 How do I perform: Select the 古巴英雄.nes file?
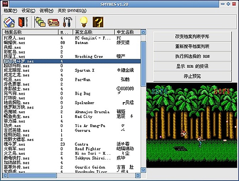(x=17, y=130)
